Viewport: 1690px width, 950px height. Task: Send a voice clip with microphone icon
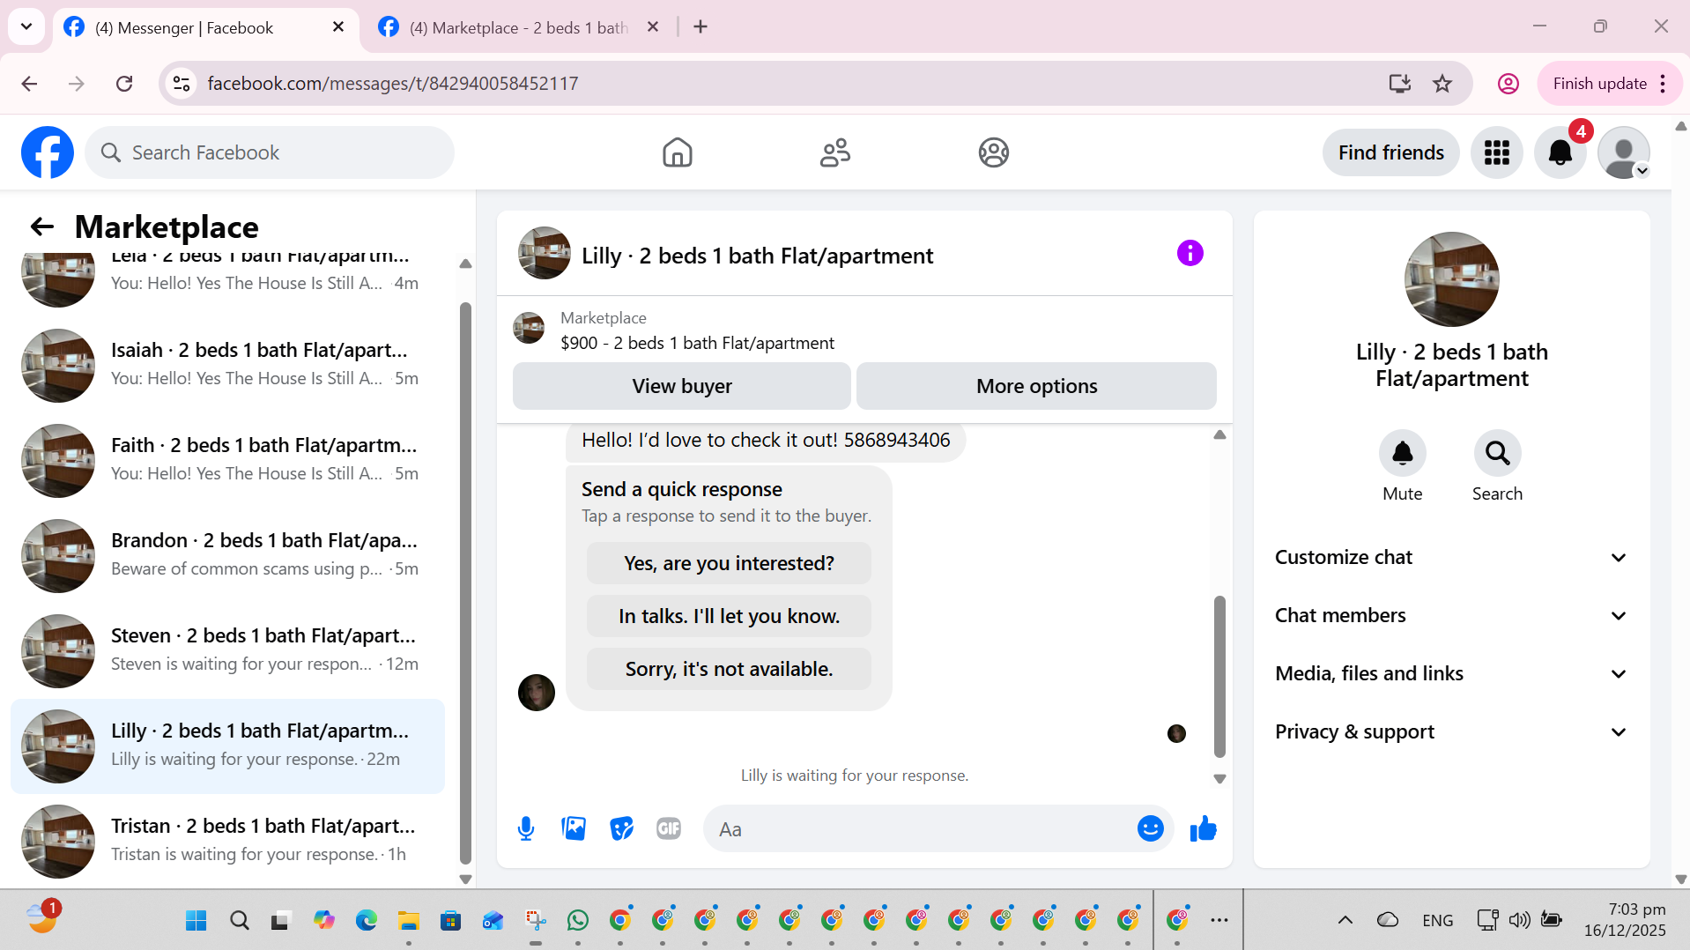pyautogui.click(x=526, y=828)
